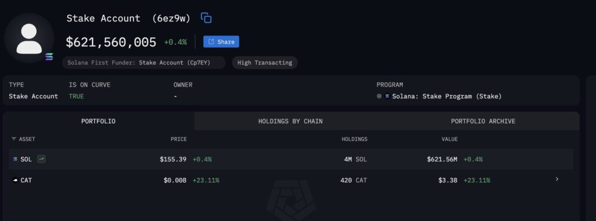
Task: Click the SOL token icon
Action: point(15,159)
